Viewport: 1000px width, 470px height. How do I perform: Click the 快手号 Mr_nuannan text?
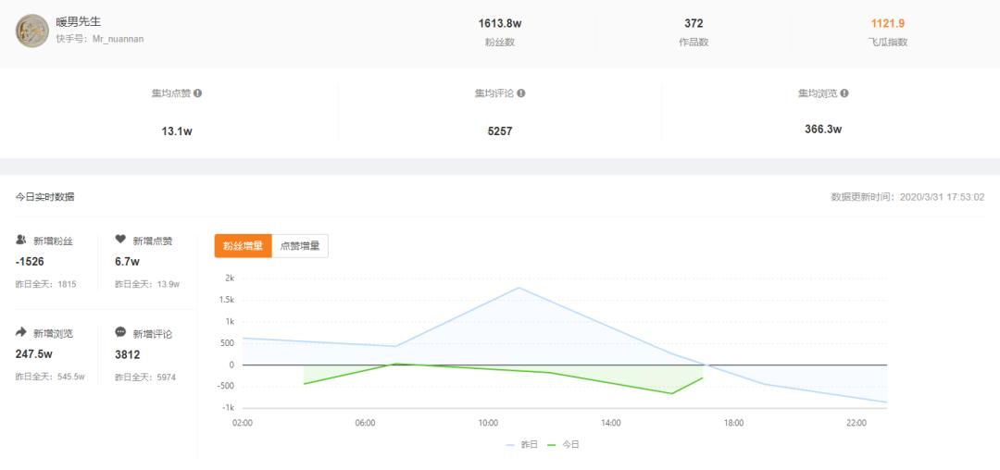point(99,39)
